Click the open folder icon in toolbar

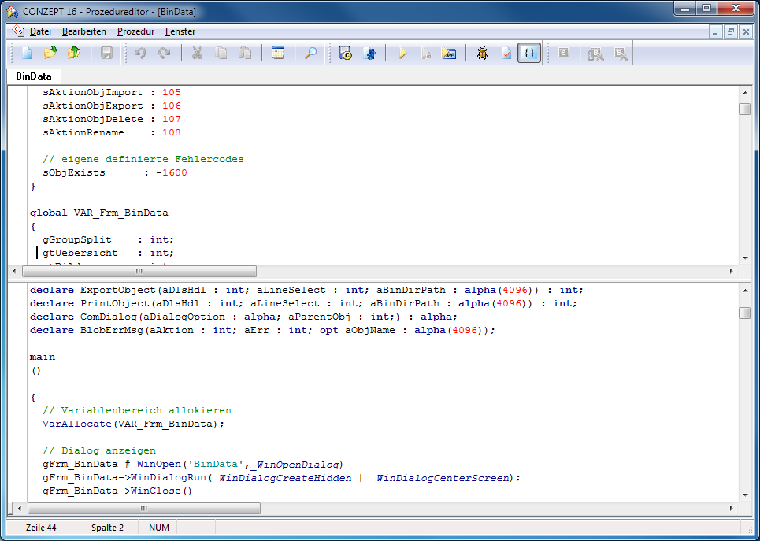coord(50,54)
